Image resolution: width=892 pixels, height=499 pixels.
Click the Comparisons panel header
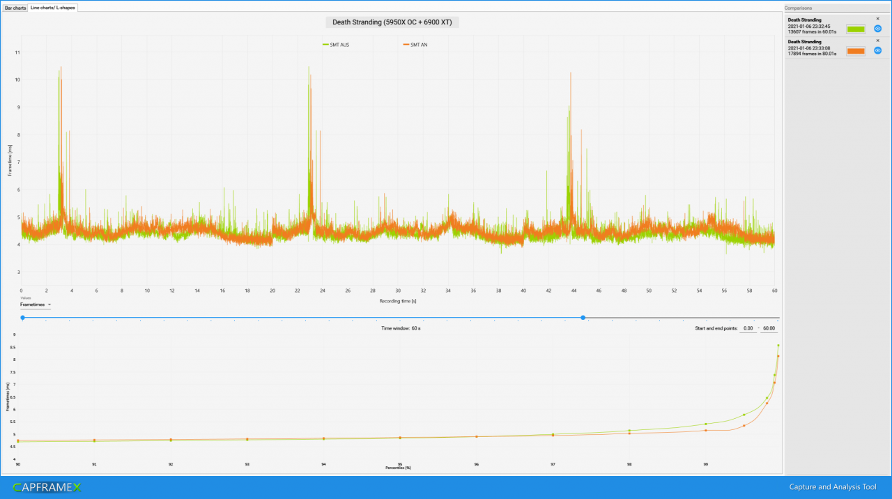coord(837,8)
